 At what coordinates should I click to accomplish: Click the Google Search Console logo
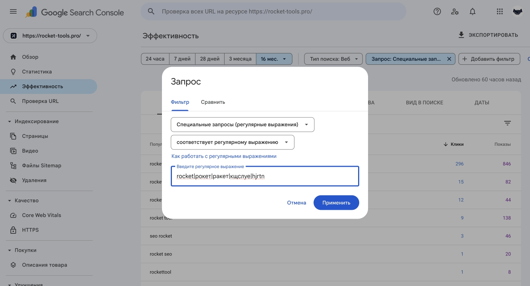pos(74,12)
